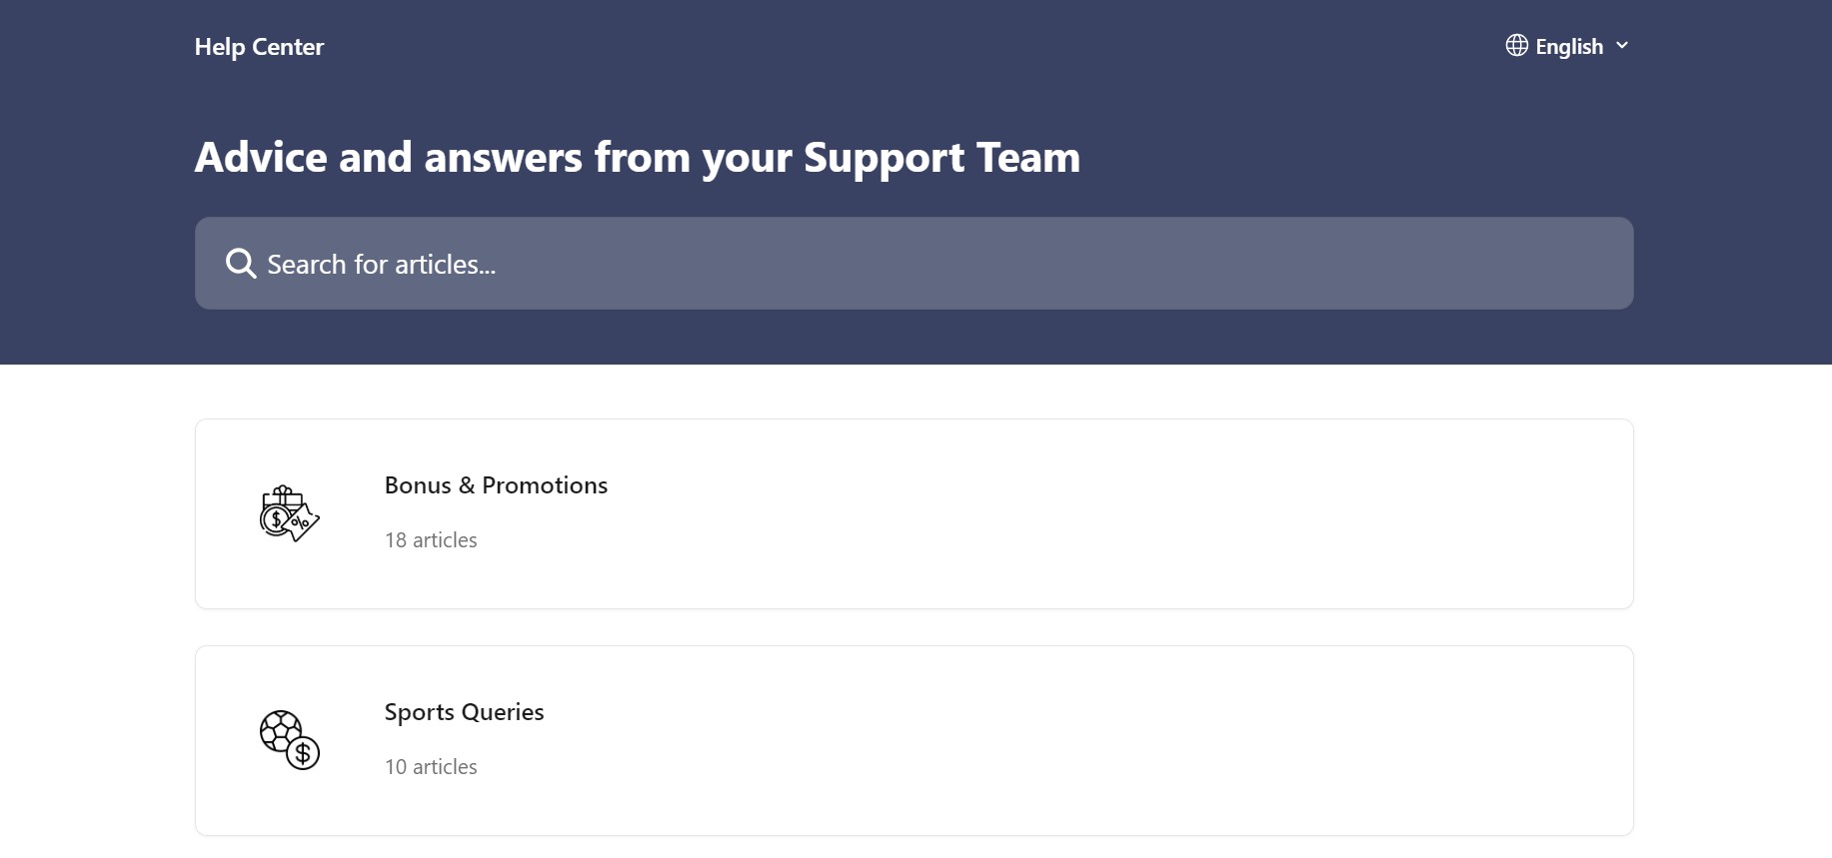This screenshot has height=858, width=1832.
Task: Click "10 articles" under Sports Queries
Action: click(431, 767)
